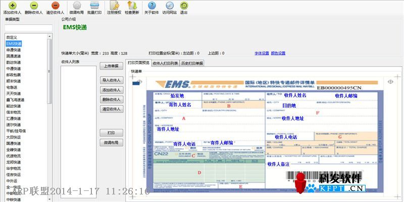Open the 历史打印单据 tab

[x=192, y=63]
